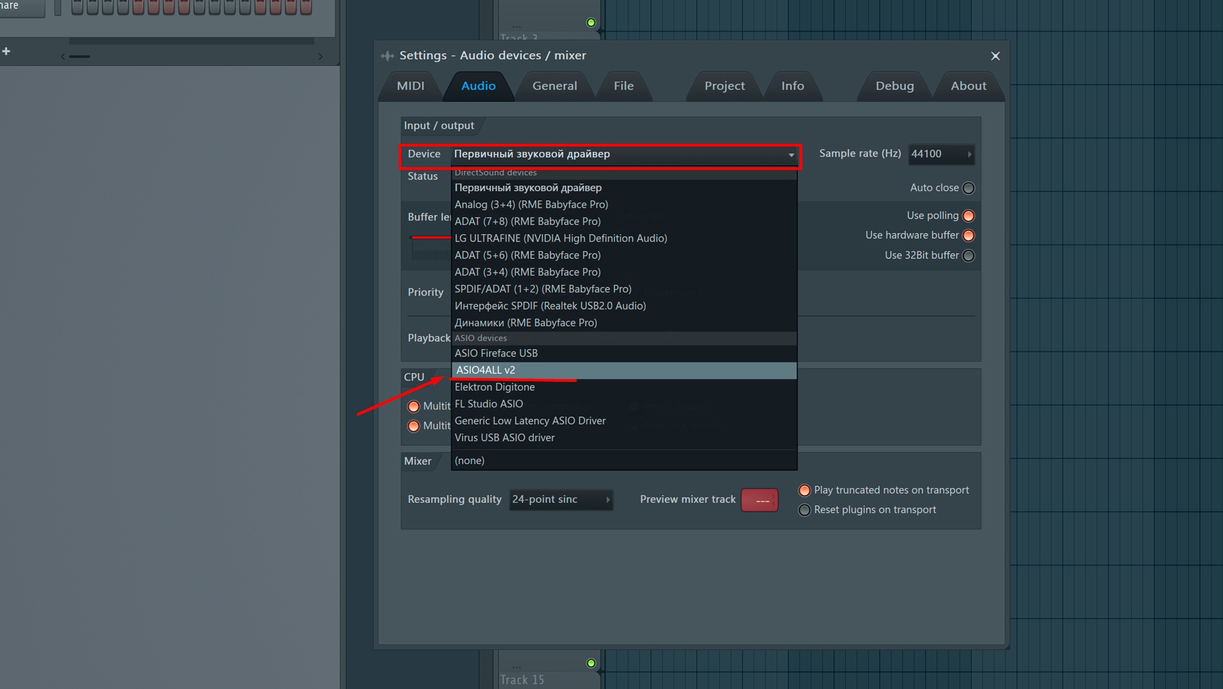Select ADAT (7+8) RME Babyface Pro
Viewport: 1223px width, 689px height.
click(x=624, y=221)
